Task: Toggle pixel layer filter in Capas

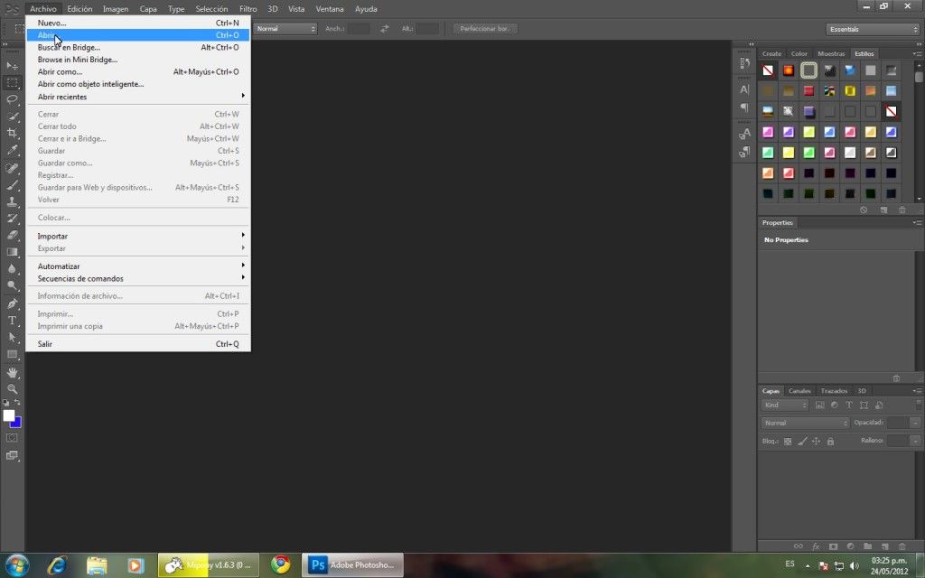Action: point(819,406)
